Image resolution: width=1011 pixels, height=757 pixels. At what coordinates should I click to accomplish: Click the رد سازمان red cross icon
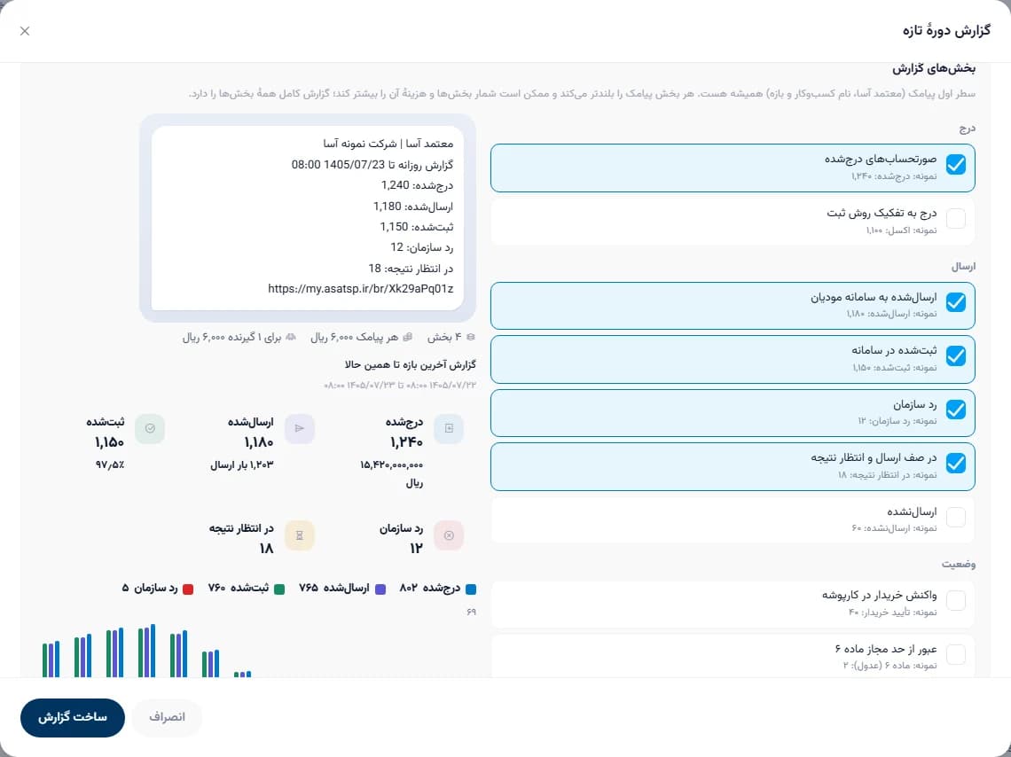click(x=449, y=535)
